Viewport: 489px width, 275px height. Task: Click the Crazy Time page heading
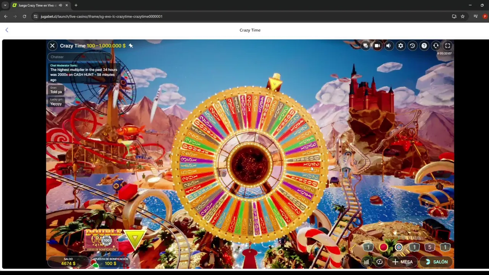[250, 30]
